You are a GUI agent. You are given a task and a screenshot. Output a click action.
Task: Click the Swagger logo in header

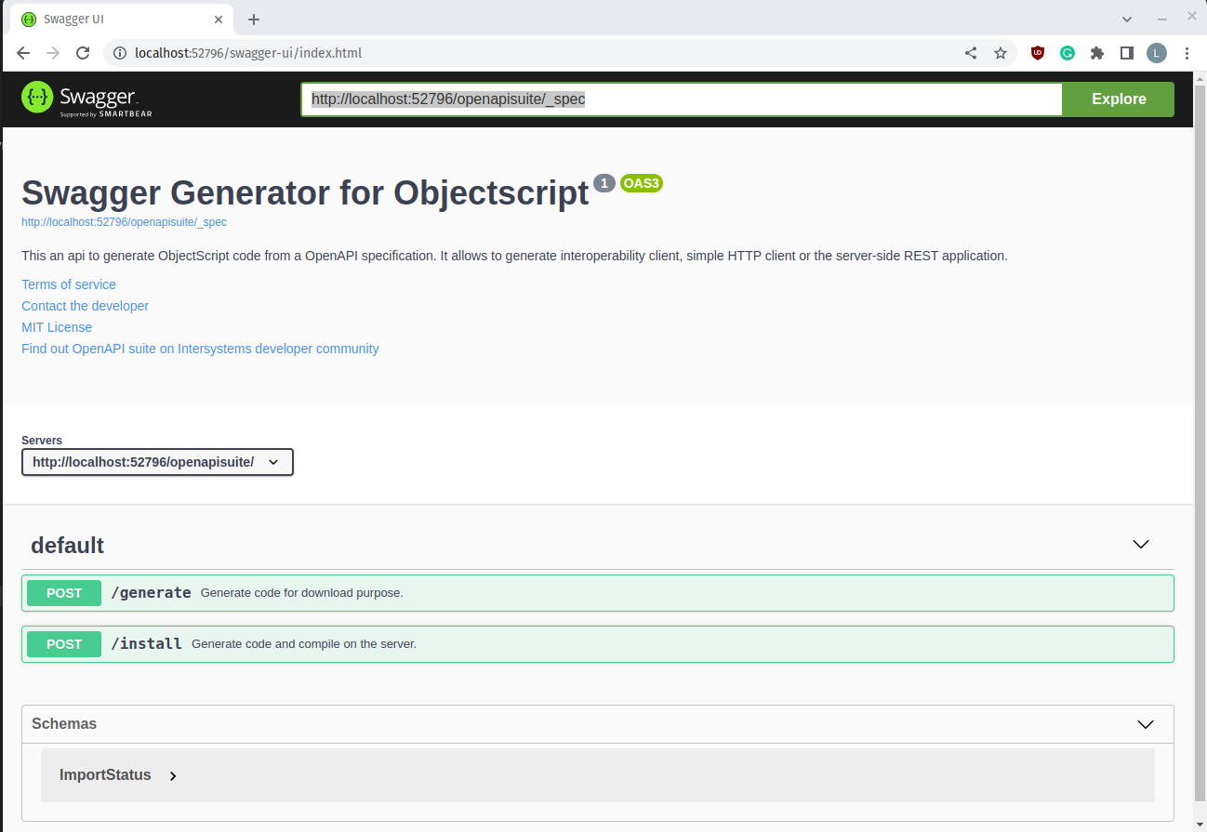[86, 99]
